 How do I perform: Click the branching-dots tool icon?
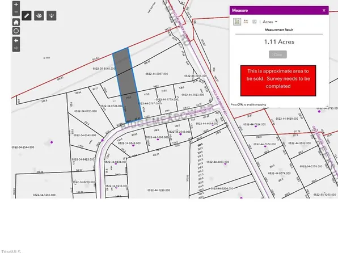click(x=52, y=15)
